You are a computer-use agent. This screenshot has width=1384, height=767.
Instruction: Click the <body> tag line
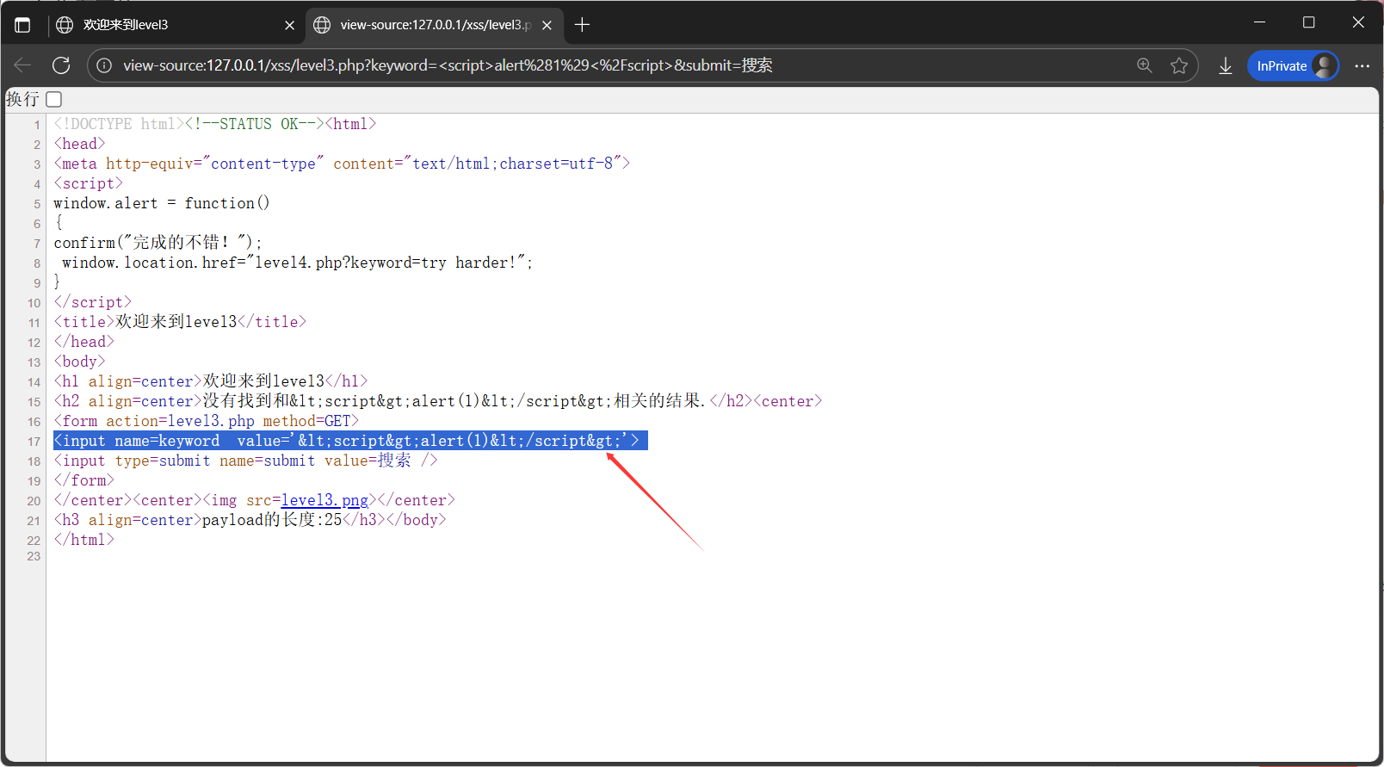(x=79, y=362)
